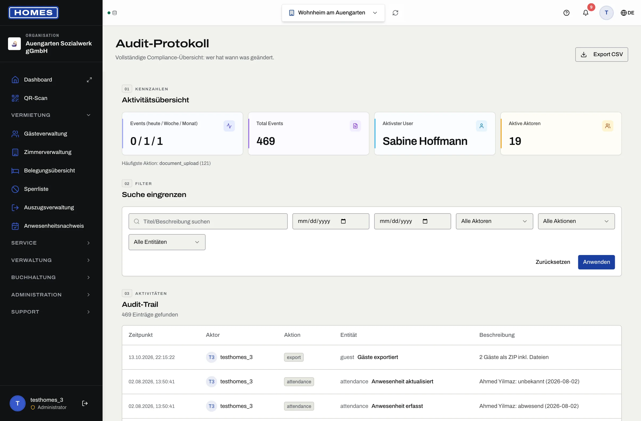Click the HOMES logo
The height and width of the screenshot is (421, 641).
pyautogui.click(x=33, y=13)
